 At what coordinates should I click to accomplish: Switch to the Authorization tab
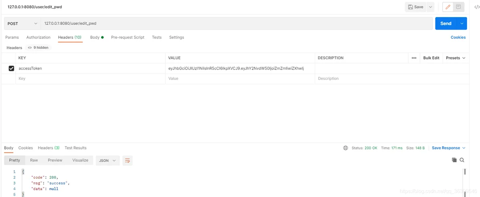(38, 37)
